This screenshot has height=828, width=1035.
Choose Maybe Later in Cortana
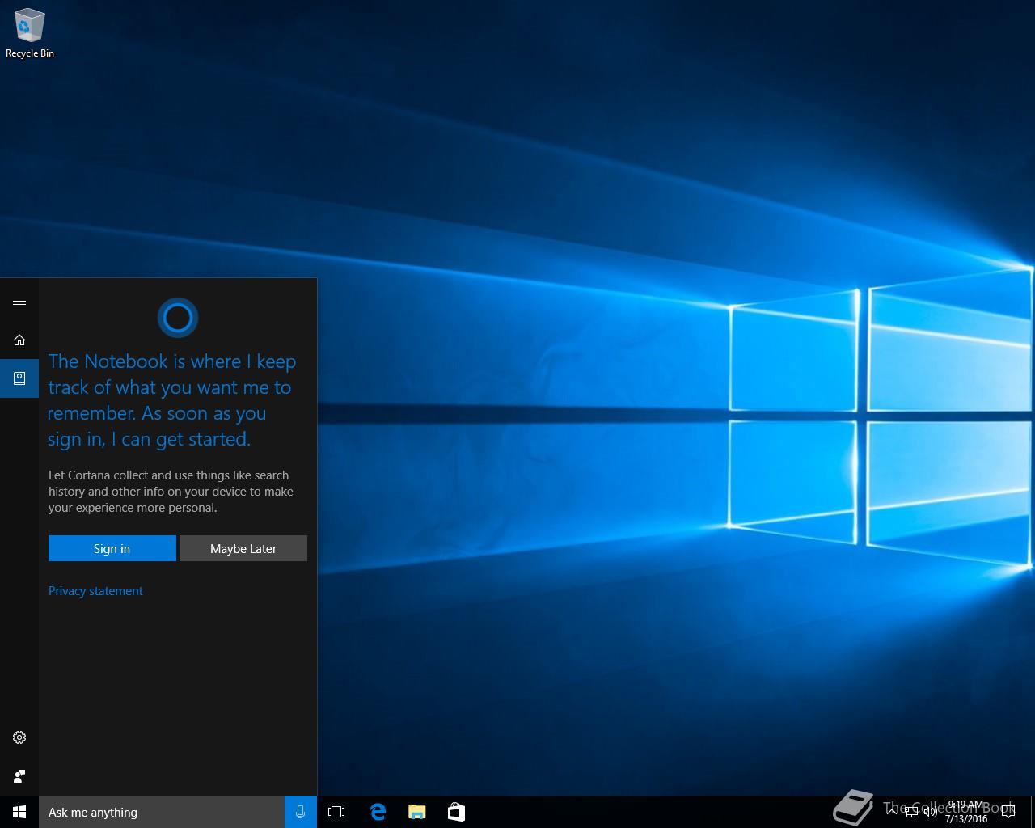pyautogui.click(x=243, y=548)
